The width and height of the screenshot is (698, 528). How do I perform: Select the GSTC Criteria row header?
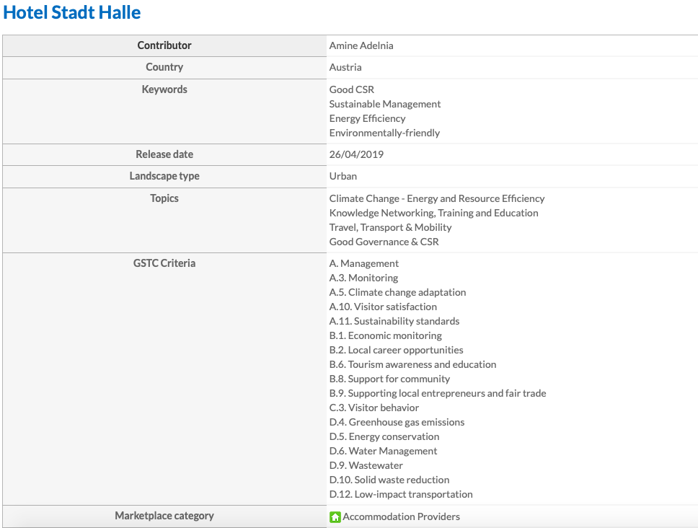[x=164, y=263]
